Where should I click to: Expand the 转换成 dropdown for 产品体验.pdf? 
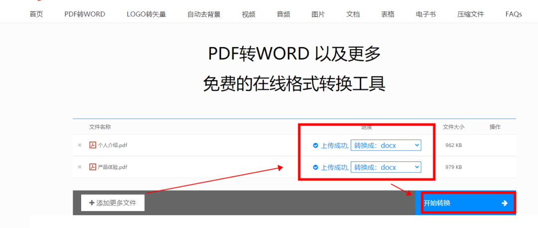[x=386, y=167]
